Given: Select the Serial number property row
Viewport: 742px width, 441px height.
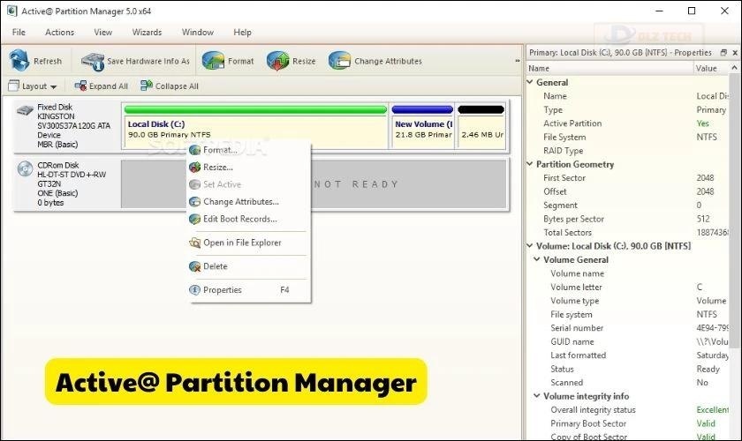Looking at the screenshot, I should tap(627, 328).
